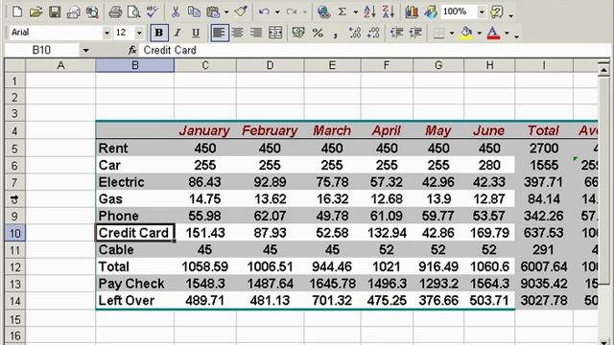Viewport: 614px width, 345px height.
Task: Launch the Chart Wizard
Action: tap(412, 12)
